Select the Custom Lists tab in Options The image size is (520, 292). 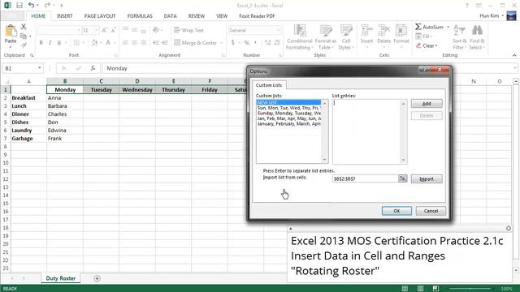pos(269,85)
